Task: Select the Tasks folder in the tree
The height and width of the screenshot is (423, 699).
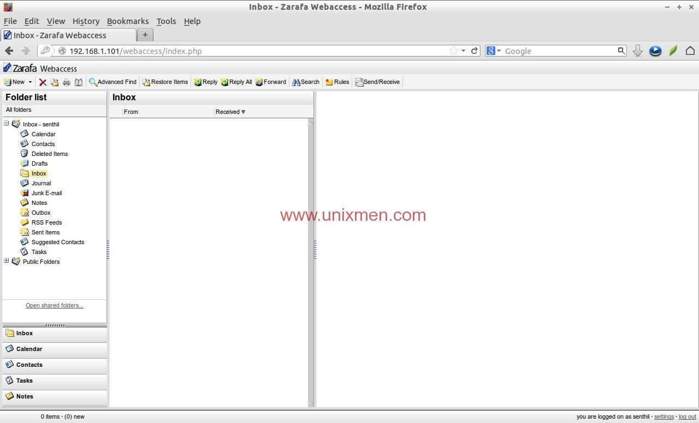Action: pos(39,252)
